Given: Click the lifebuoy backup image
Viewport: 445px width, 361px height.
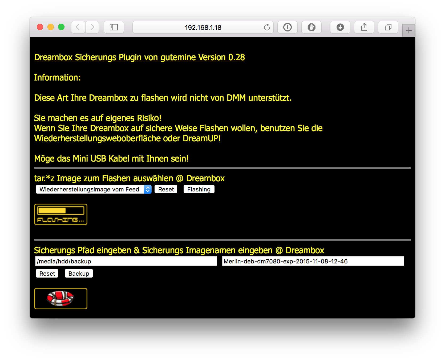Looking at the screenshot, I should (x=61, y=299).
